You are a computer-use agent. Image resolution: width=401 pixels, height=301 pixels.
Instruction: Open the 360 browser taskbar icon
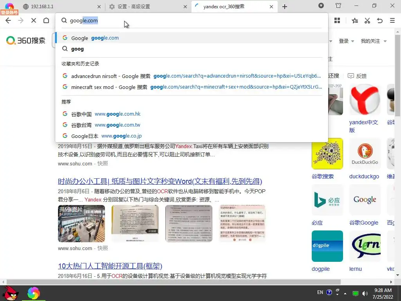[x=34, y=293]
